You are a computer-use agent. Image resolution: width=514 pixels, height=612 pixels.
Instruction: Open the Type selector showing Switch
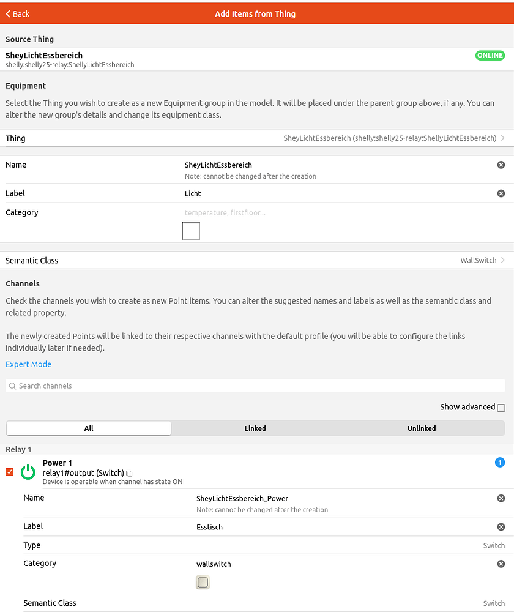coord(493,545)
